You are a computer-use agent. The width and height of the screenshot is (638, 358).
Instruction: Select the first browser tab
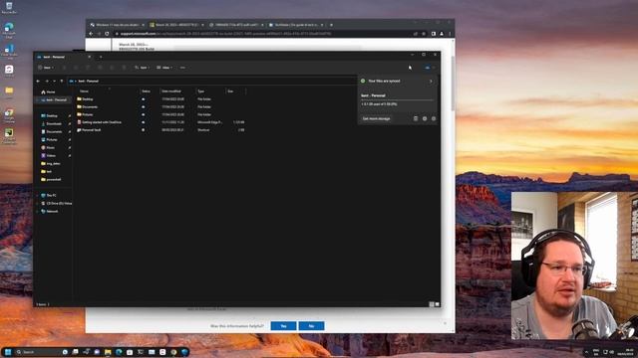[x=117, y=25]
